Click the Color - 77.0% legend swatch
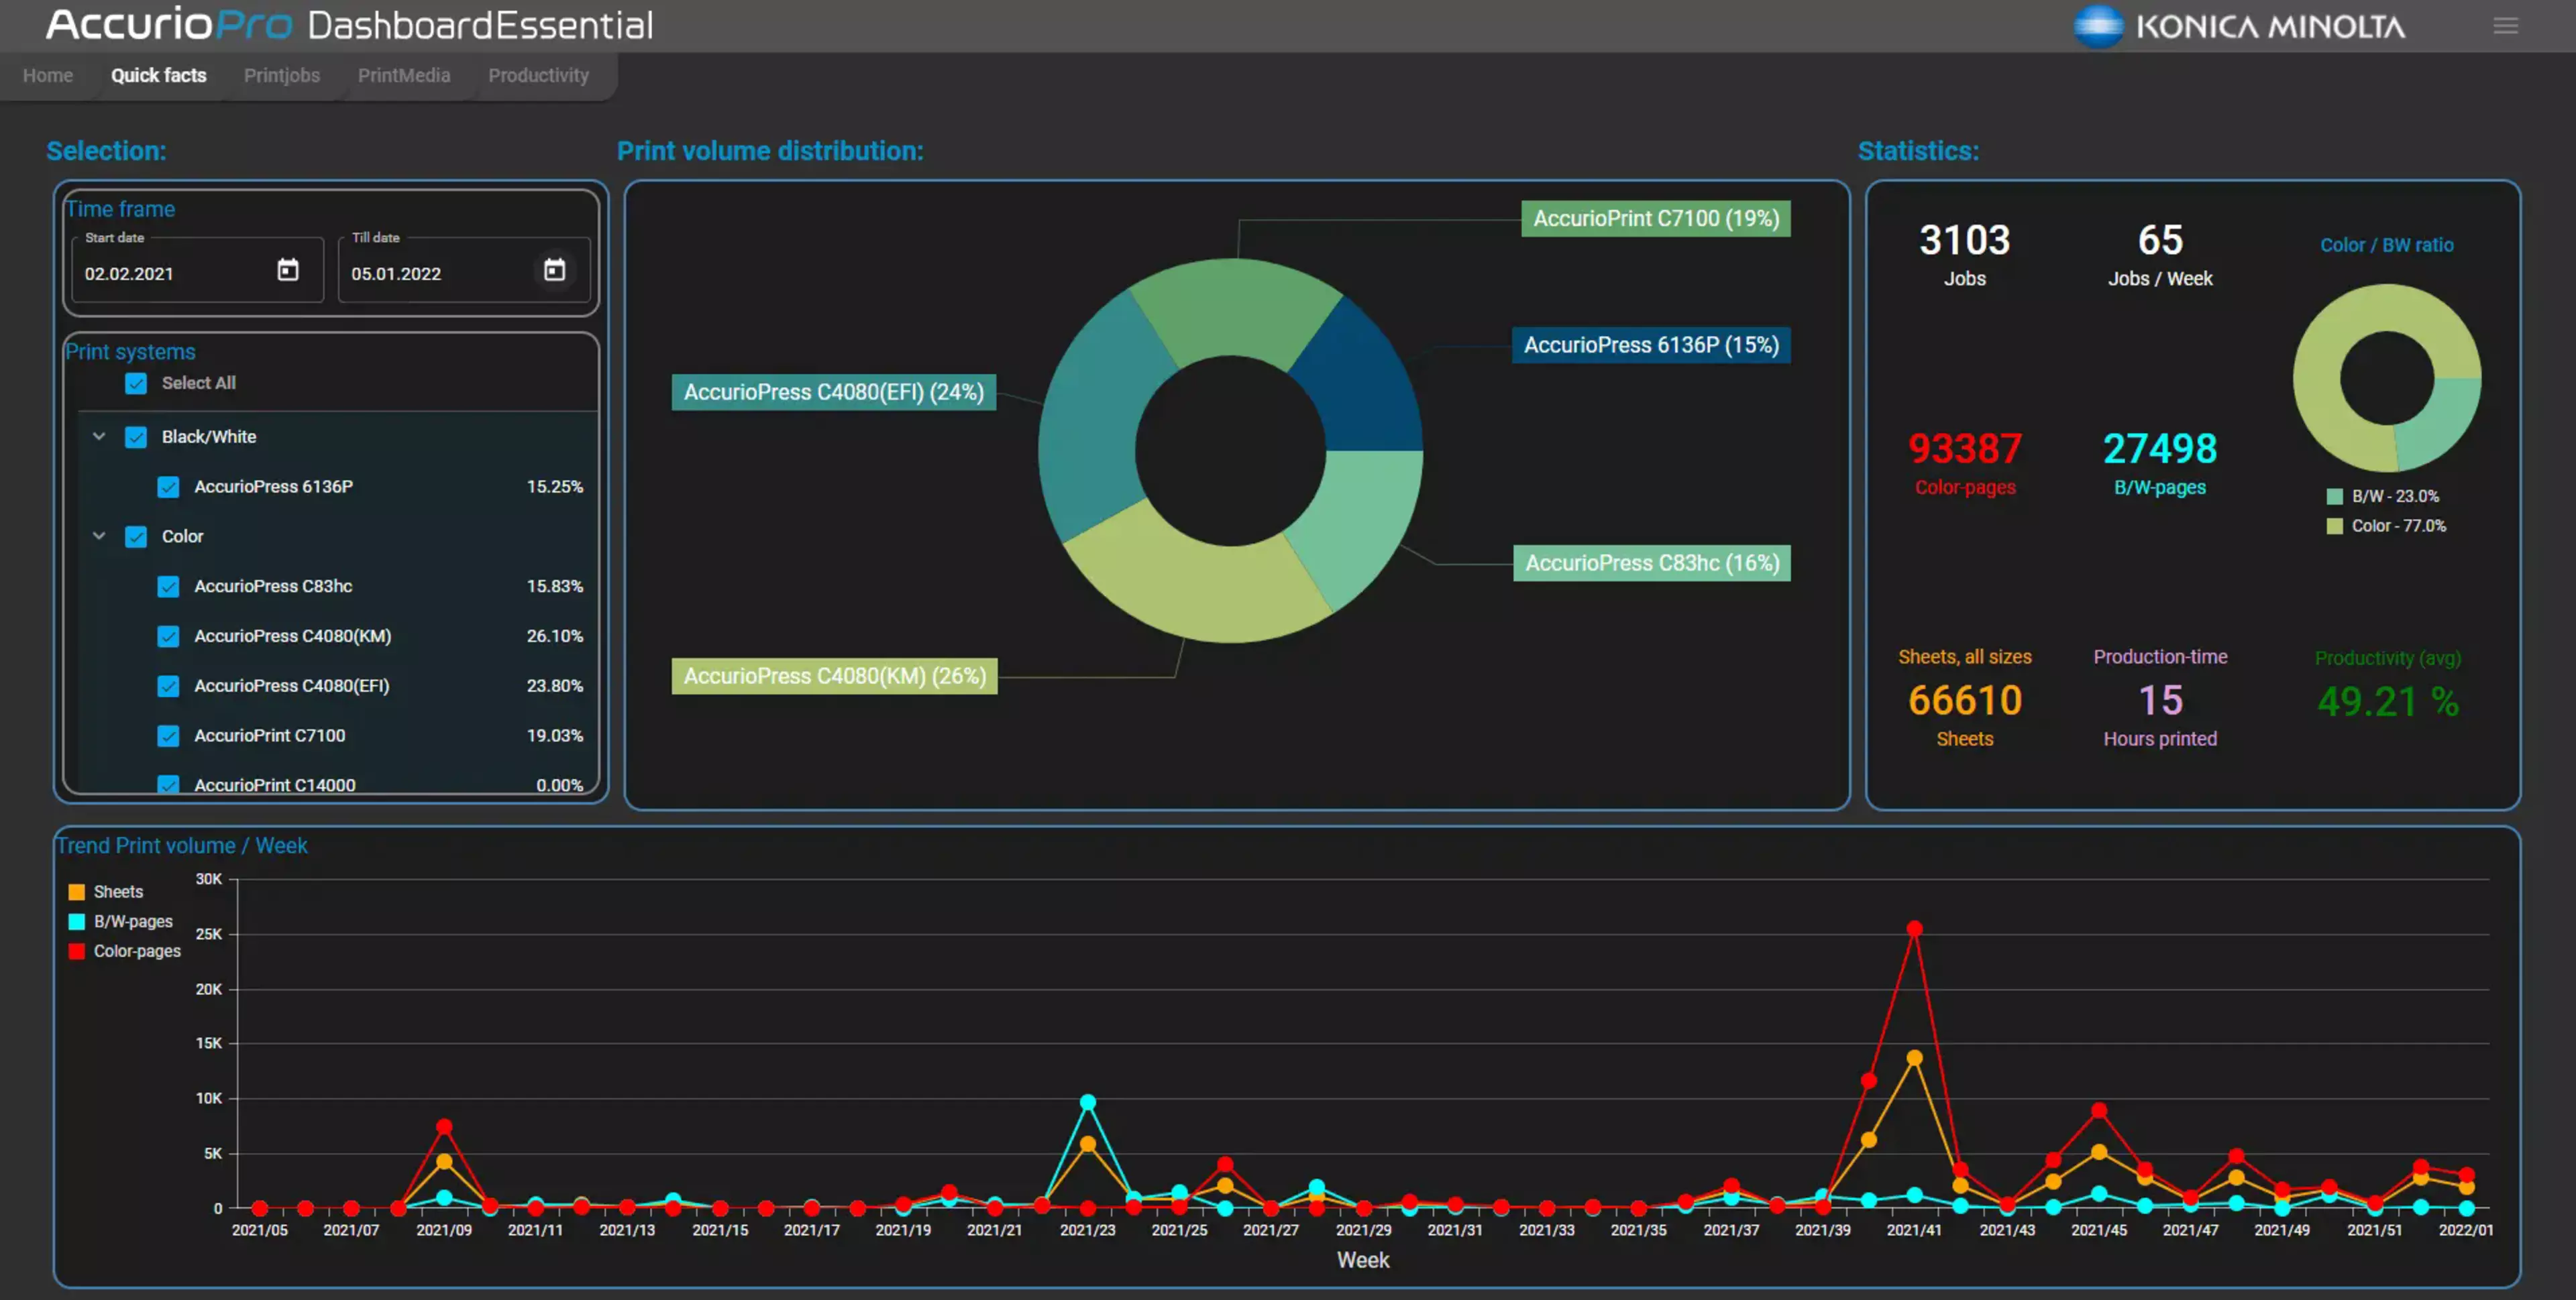 tap(2334, 526)
